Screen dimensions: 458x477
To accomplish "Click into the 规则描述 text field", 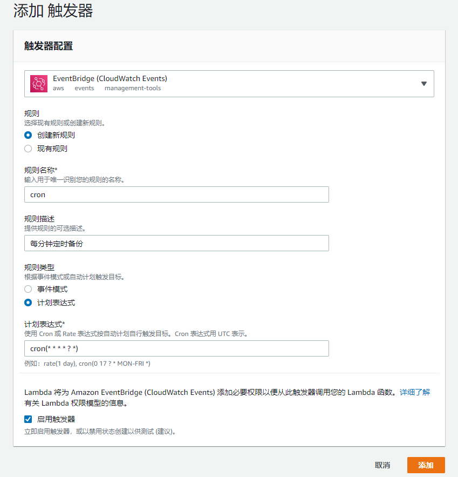I will coord(176,243).
